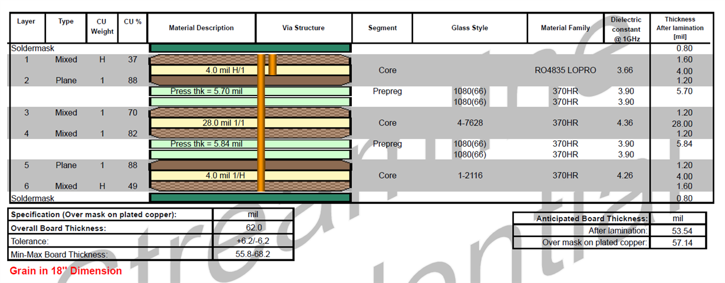Click the bottom Soldermask row label

point(32,198)
